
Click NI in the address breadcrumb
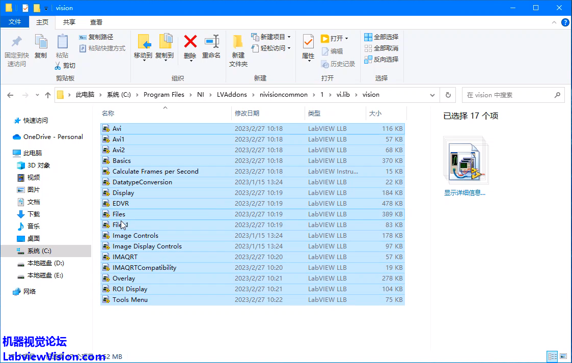tap(200, 95)
